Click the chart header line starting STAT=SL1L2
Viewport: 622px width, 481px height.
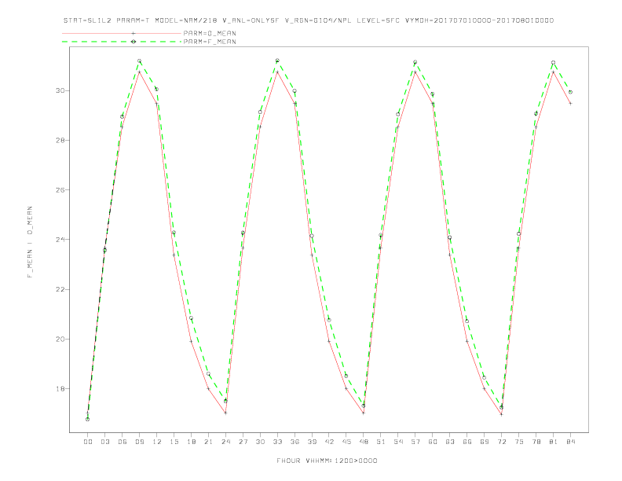tap(309, 20)
